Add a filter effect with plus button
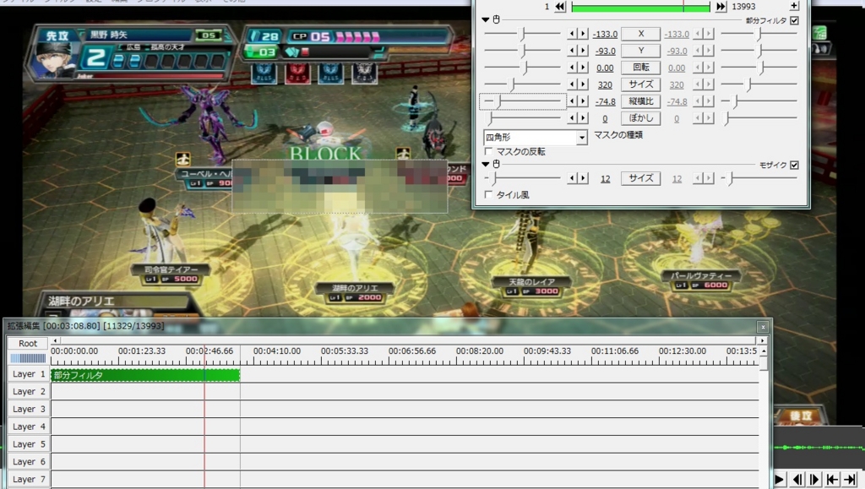Image resolution: width=865 pixels, height=489 pixels. click(794, 6)
